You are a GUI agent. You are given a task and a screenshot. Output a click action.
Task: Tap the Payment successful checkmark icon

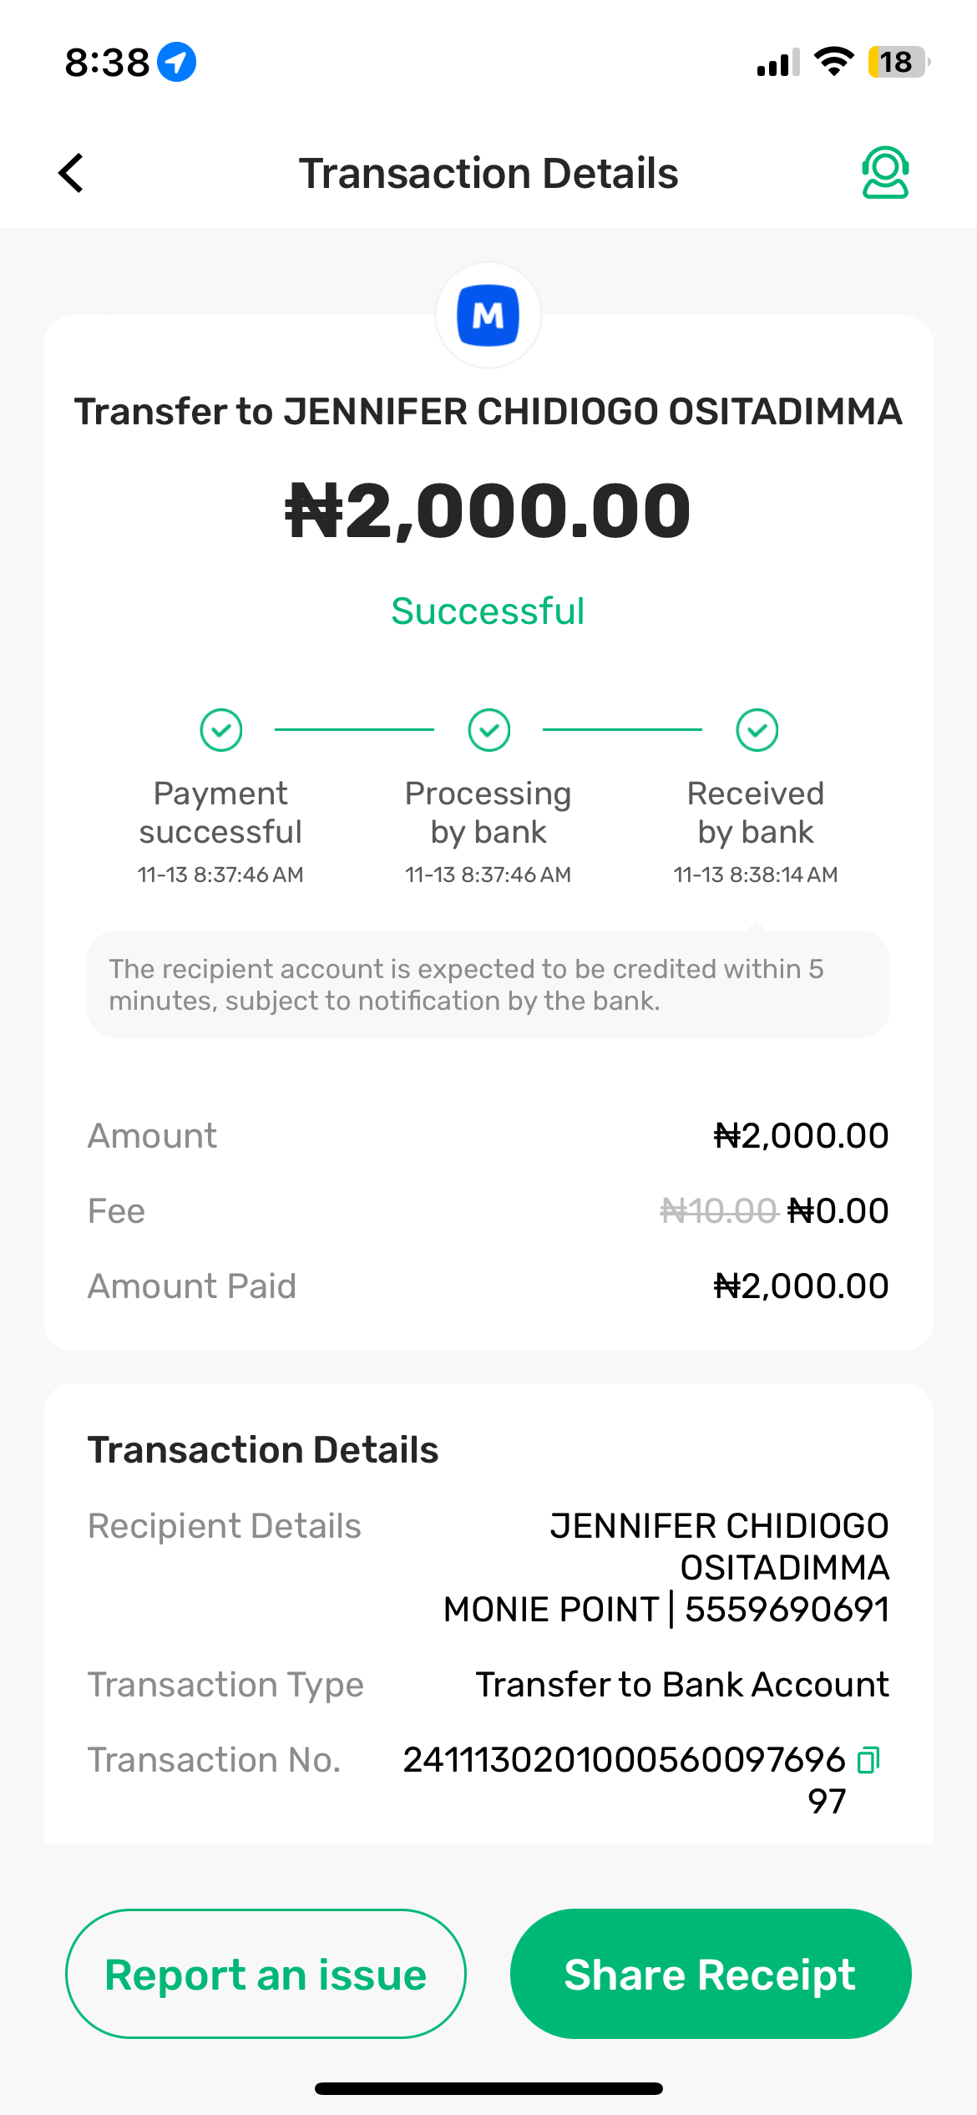pyautogui.click(x=221, y=730)
